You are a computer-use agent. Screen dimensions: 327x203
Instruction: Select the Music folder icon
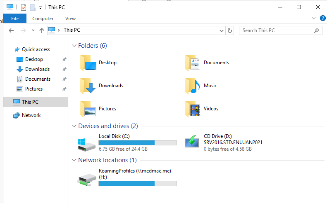(x=193, y=86)
